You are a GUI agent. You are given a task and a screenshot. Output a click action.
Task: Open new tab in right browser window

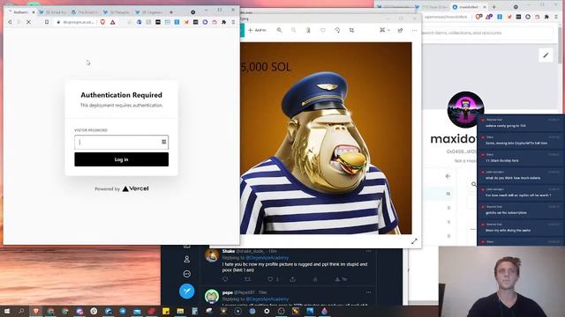point(494,7)
